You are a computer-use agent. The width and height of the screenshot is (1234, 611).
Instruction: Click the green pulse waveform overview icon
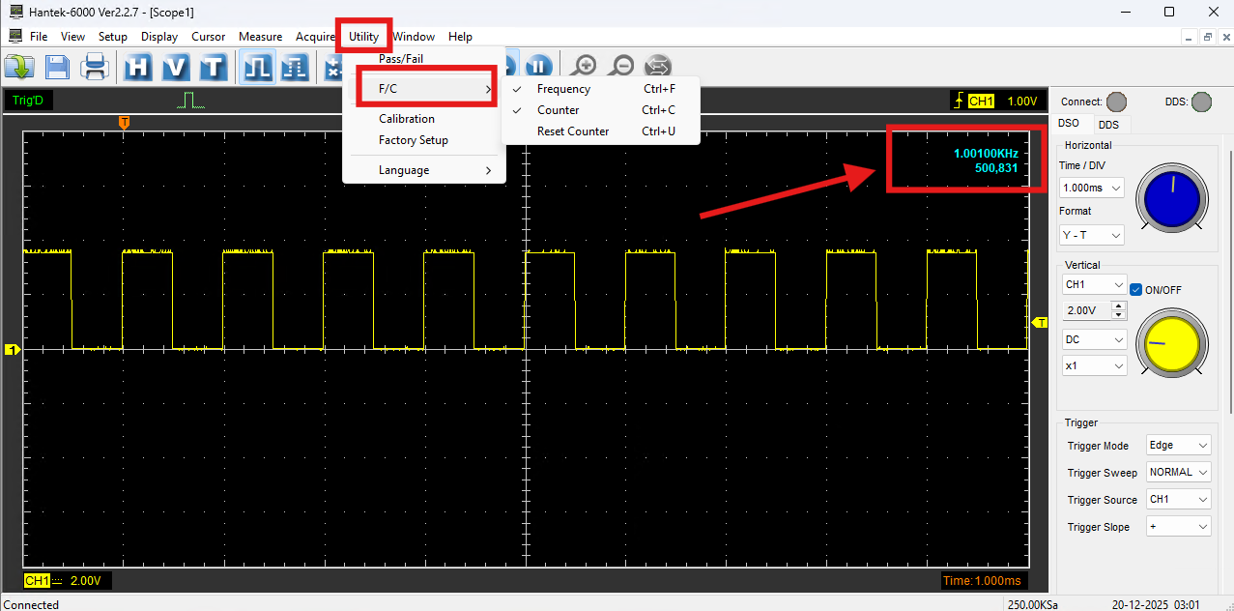[x=190, y=101]
